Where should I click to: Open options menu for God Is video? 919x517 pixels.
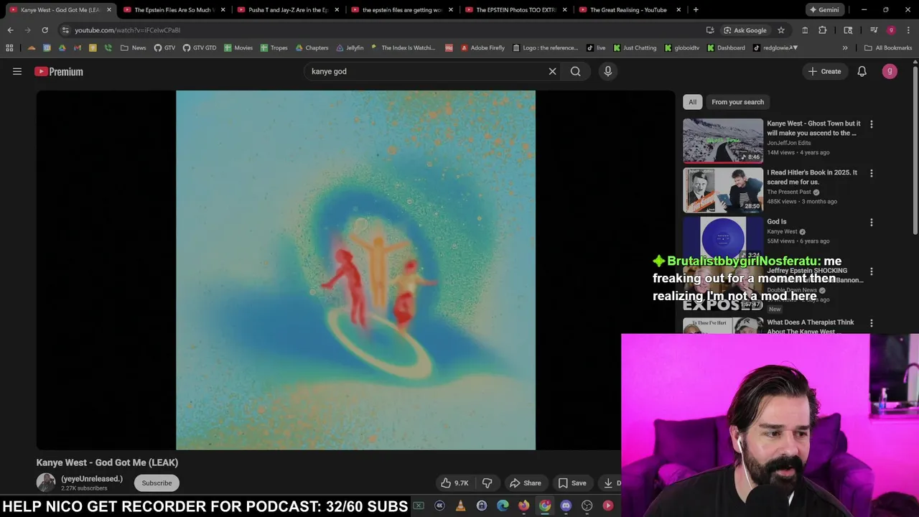click(871, 223)
